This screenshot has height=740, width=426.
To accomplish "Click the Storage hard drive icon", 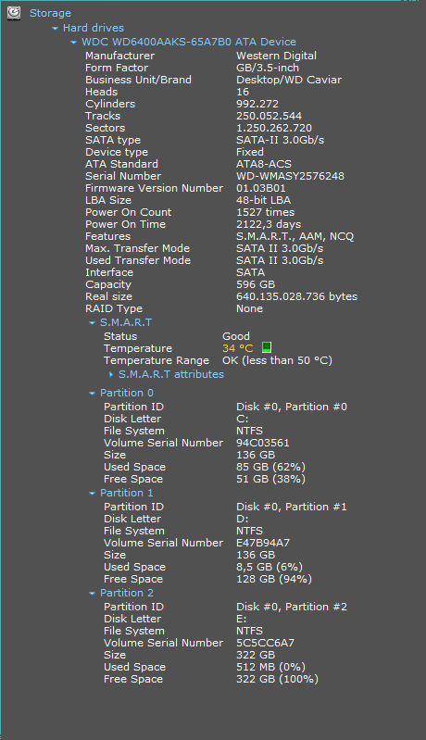I will coord(14,13).
